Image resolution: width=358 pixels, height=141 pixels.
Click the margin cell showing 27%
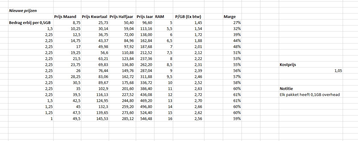tap(237, 22)
